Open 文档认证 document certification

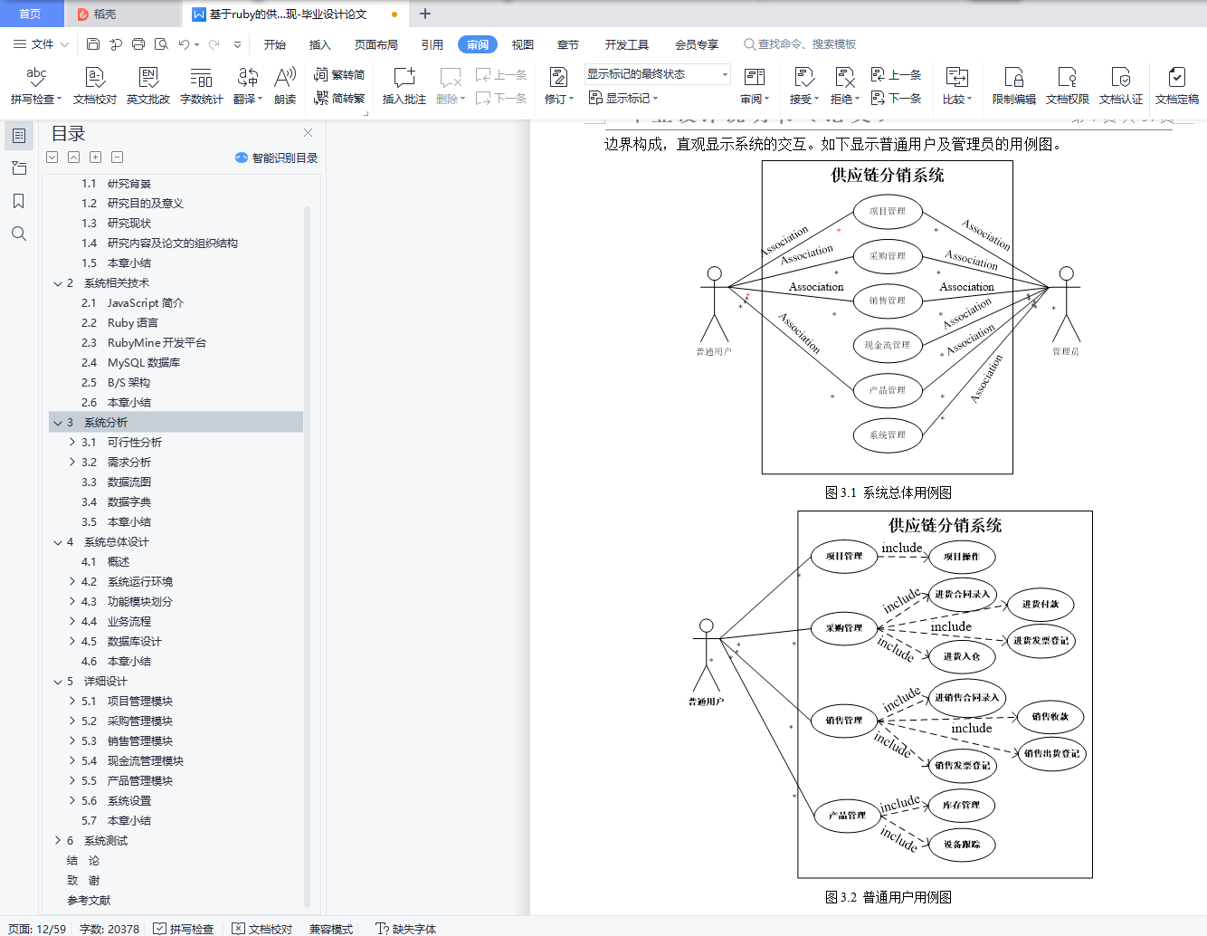(1121, 86)
